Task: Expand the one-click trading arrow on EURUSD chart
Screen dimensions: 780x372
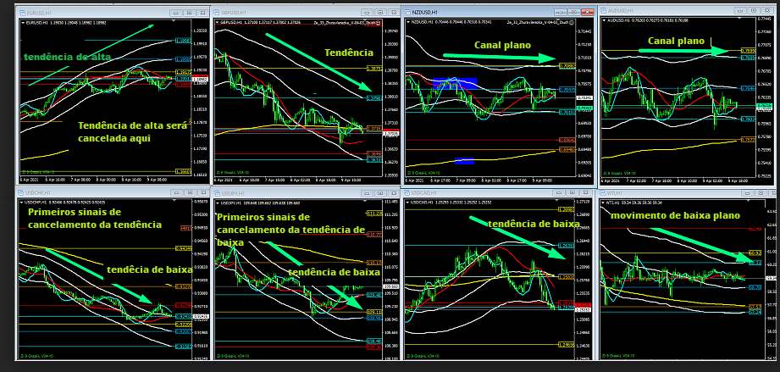Action: [x=24, y=22]
